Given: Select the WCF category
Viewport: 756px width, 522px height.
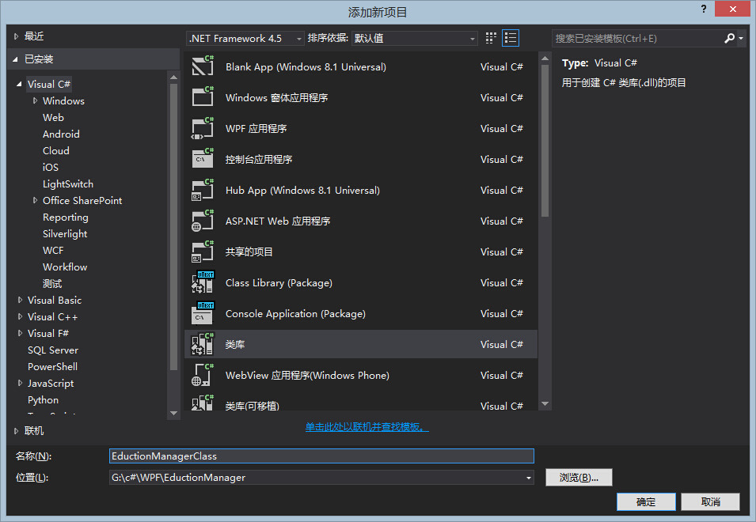Looking at the screenshot, I should pos(53,251).
